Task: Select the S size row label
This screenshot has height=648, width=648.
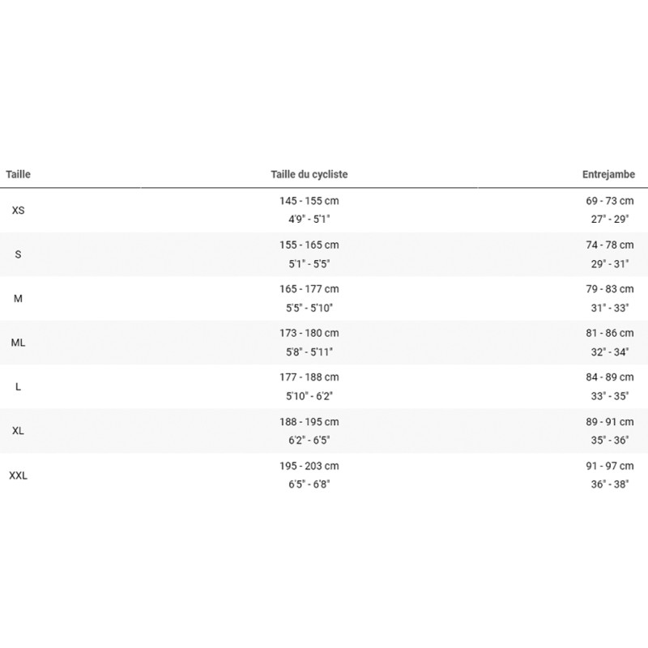Action: coord(18,254)
